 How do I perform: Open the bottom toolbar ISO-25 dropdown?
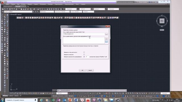tap(62, 93)
